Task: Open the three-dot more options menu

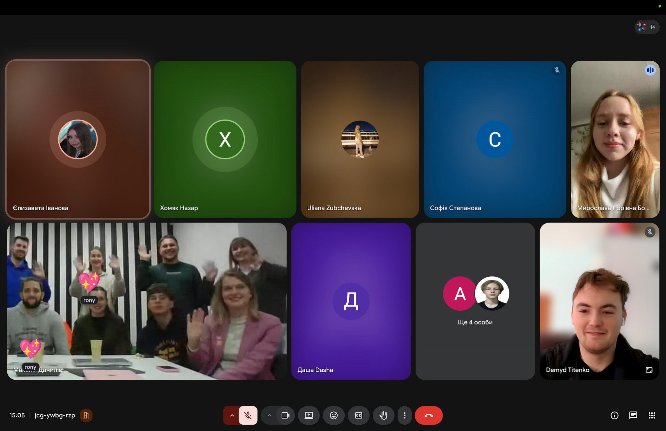Action: [405, 415]
